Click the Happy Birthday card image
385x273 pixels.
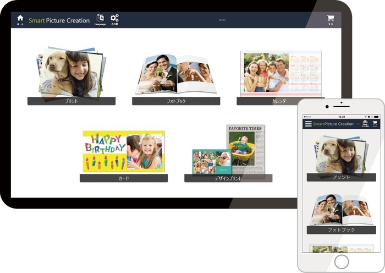coord(123,150)
